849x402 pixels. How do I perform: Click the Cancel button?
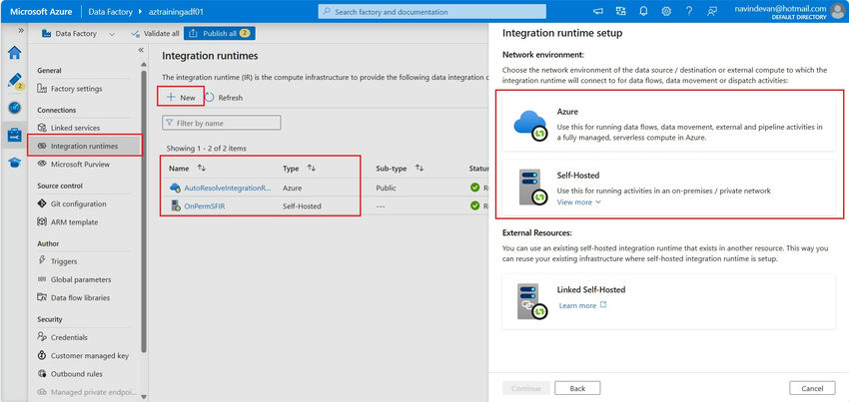tap(812, 388)
